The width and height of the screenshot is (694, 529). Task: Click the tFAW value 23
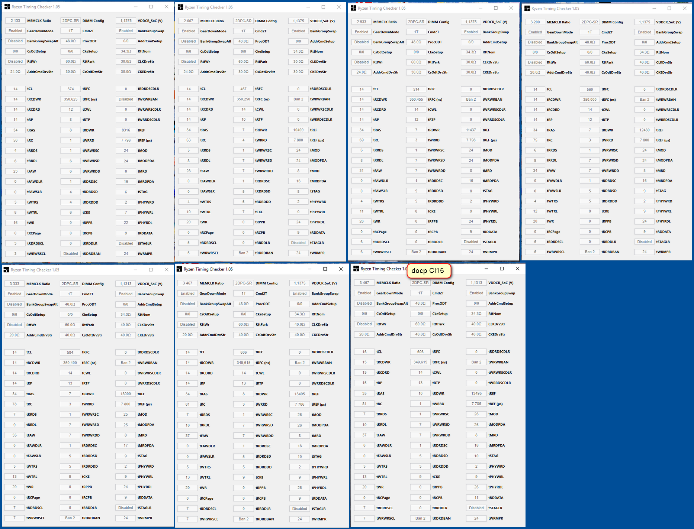(x=15, y=172)
